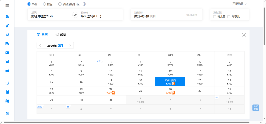Image resolution: width=266 pixels, height=124 pixels.
Task: Open the online customer service widget
Action: tap(256, 108)
